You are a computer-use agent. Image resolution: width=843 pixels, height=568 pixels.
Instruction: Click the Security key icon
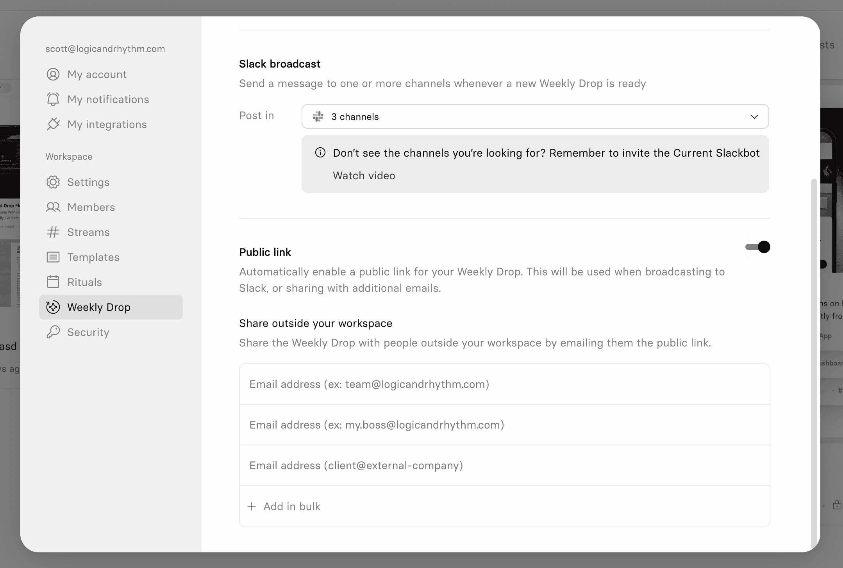53,332
